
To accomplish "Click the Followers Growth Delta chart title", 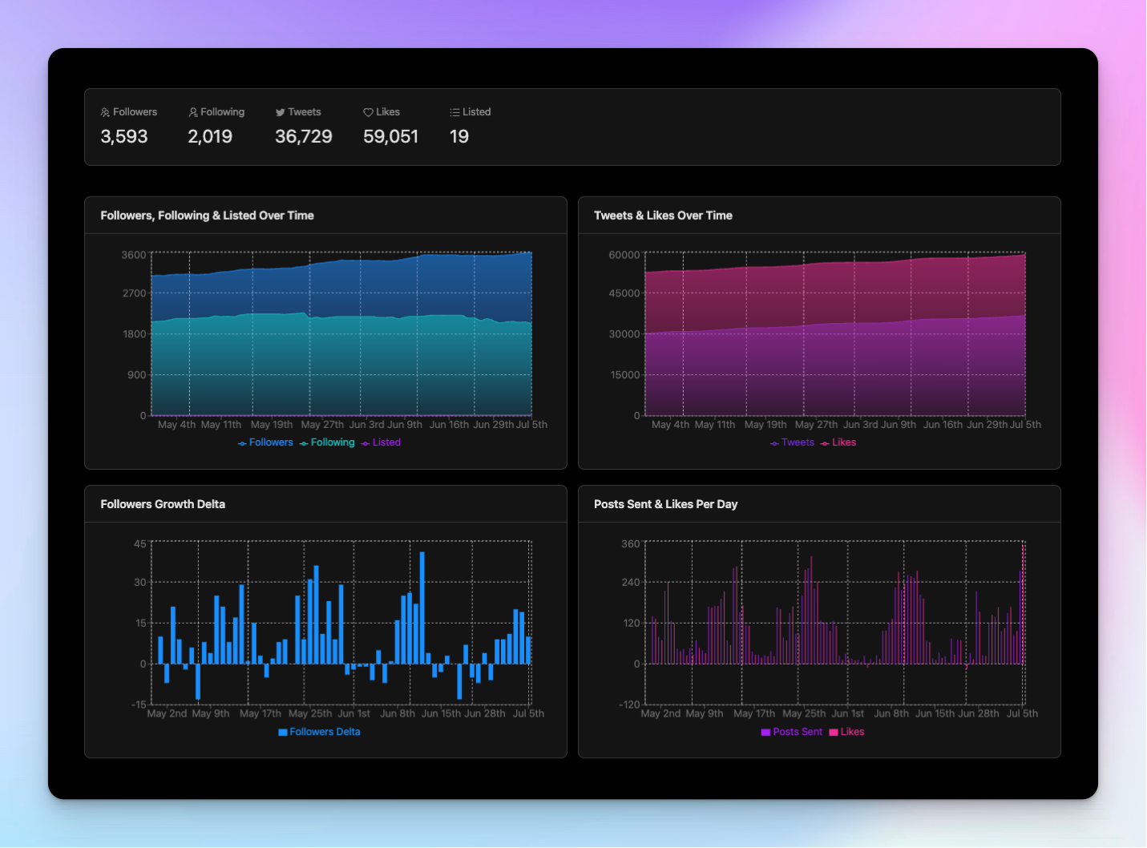I will point(163,504).
